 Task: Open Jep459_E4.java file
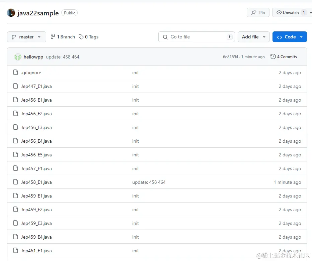point(36,237)
